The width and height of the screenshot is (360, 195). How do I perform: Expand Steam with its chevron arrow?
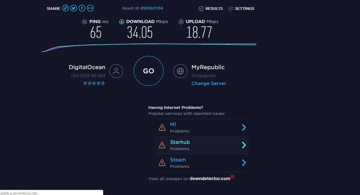(x=244, y=163)
